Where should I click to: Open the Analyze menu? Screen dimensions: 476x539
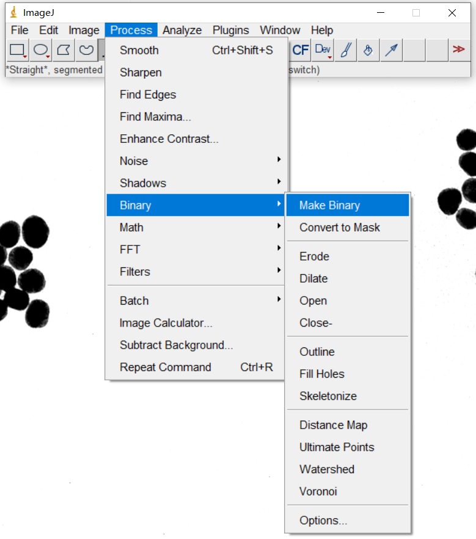point(182,30)
